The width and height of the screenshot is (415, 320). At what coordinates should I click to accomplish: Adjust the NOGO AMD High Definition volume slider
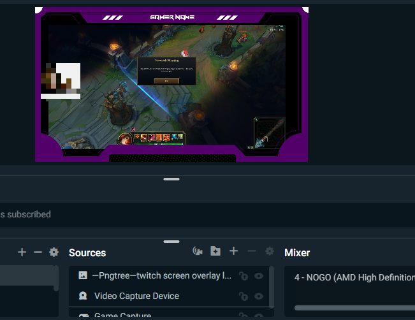point(354,308)
